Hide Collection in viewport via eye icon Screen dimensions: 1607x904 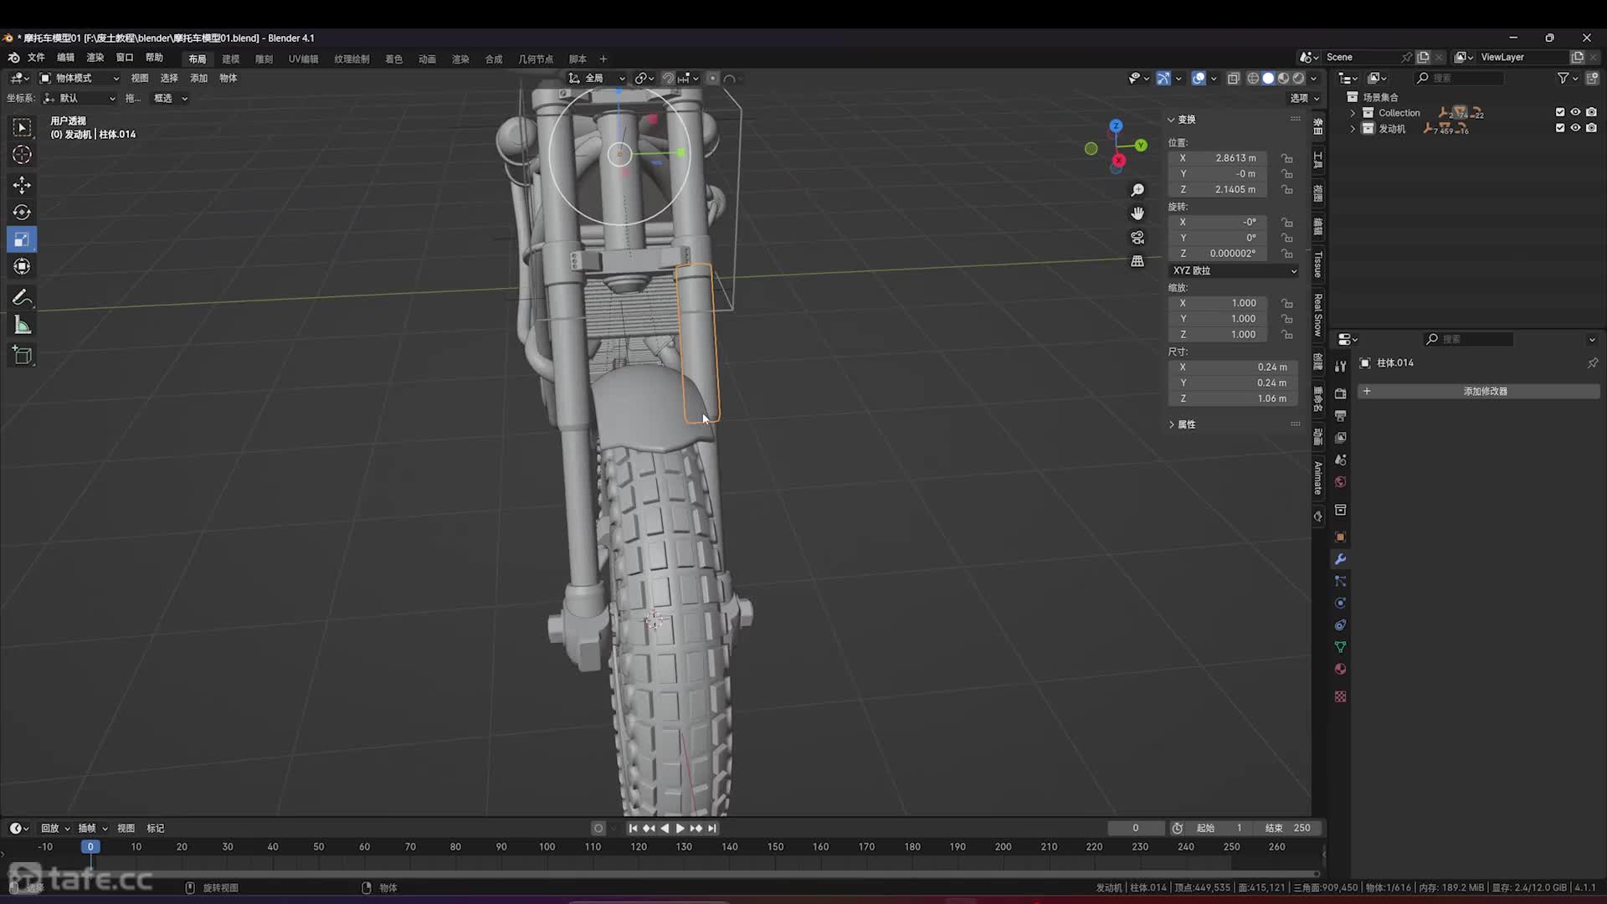(1575, 112)
